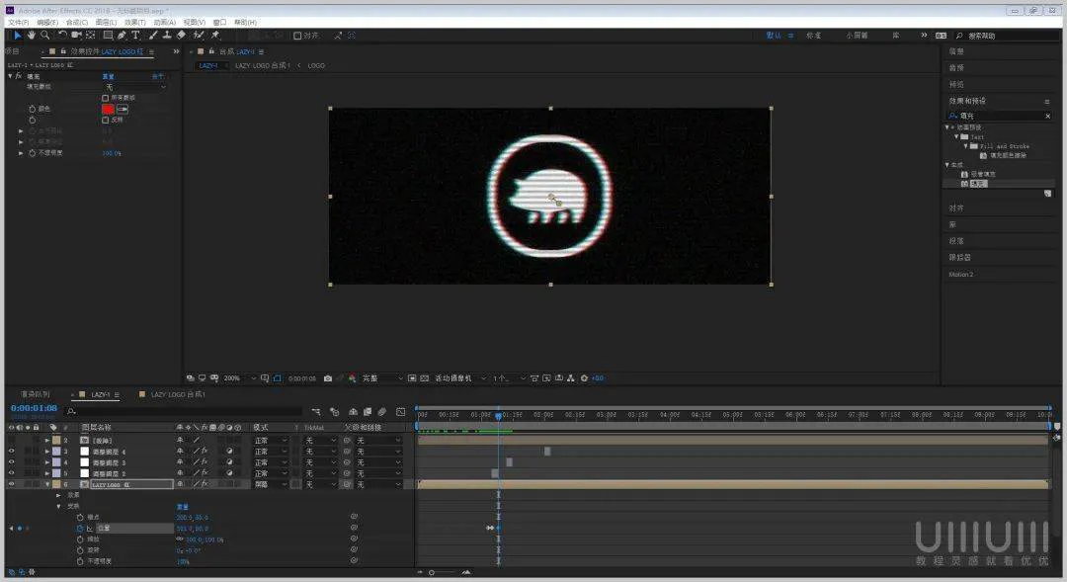Open the Layer menu

(106, 23)
